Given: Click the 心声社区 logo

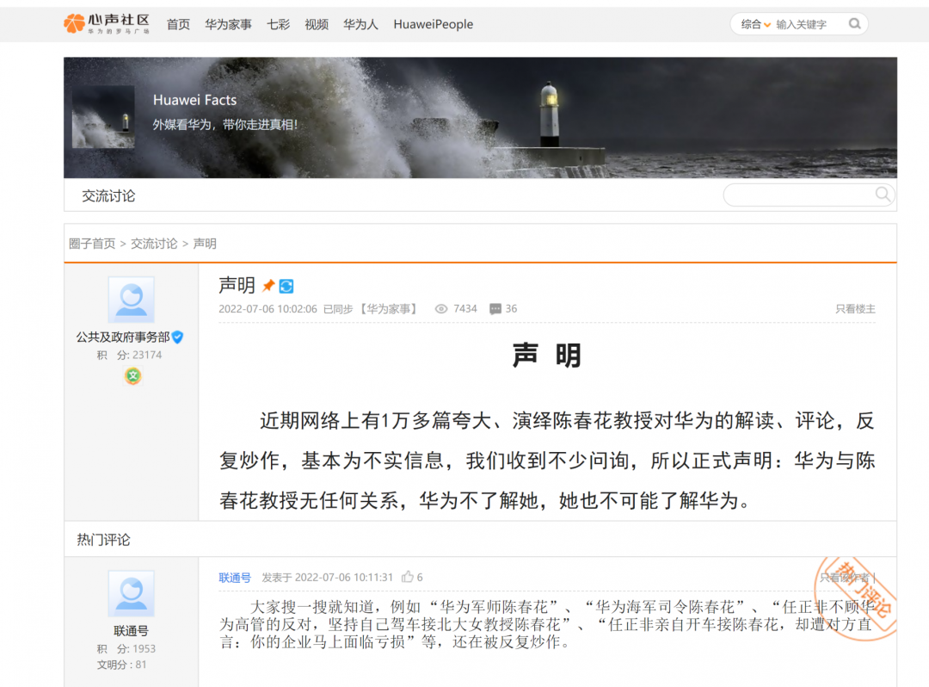Looking at the screenshot, I should tap(107, 24).
